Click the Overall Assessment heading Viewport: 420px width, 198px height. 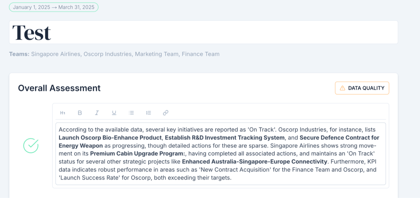(59, 88)
